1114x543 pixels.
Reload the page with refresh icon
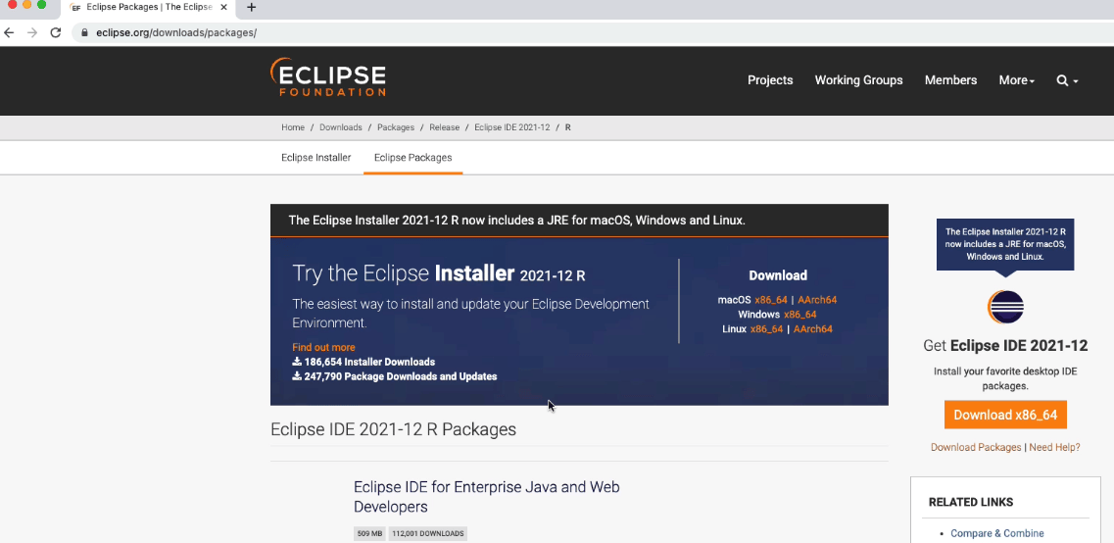pos(56,32)
